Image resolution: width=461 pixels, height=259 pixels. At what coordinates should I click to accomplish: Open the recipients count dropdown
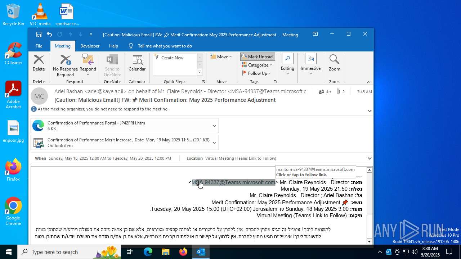pyautogui.click(x=325, y=92)
